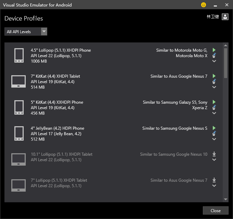Launch the 4.5" Lollipop XHDPI Phone emulator
This screenshot has width=233, height=219.
pos(214,50)
